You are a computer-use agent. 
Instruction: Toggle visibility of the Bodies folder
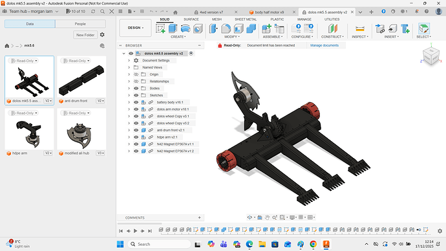click(x=136, y=88)
